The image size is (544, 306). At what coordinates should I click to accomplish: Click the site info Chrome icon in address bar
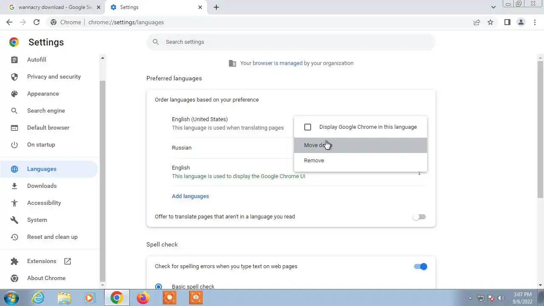(x=54, y=22)
